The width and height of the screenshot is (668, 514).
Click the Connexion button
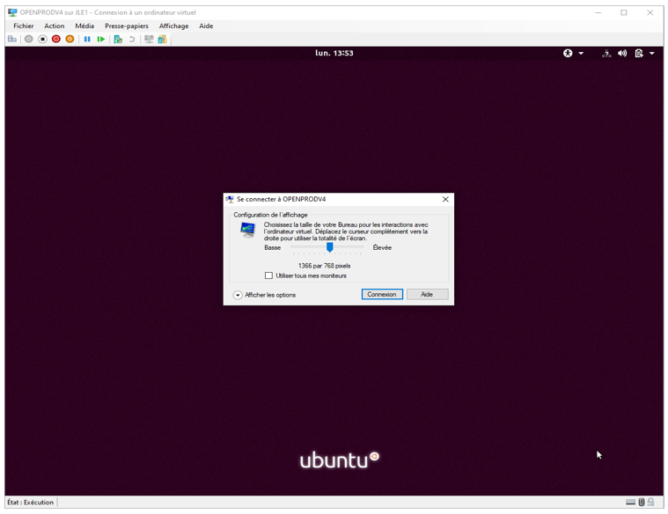tap(382, 295)
